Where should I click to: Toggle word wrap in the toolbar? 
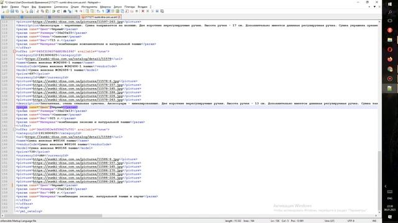click(98, 11)
